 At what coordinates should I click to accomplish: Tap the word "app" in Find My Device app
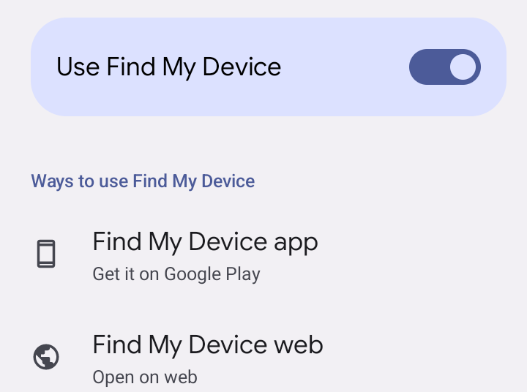296,244
